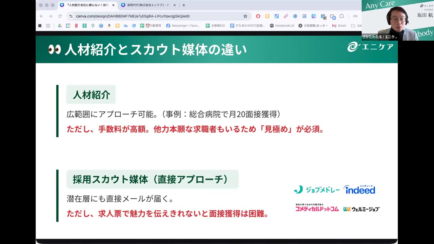Click the 人材紹介 heading box on slide
This screenshot has height=244, width=434.
[x=91, y=95]
